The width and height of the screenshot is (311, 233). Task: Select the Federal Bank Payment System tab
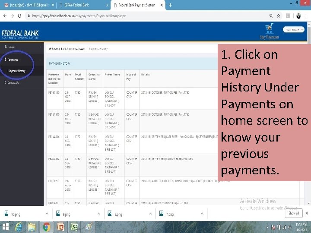[x=137, y=5]
